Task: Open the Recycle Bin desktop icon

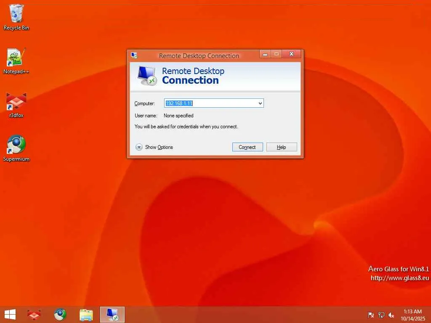Action: [x=16, y=17]
